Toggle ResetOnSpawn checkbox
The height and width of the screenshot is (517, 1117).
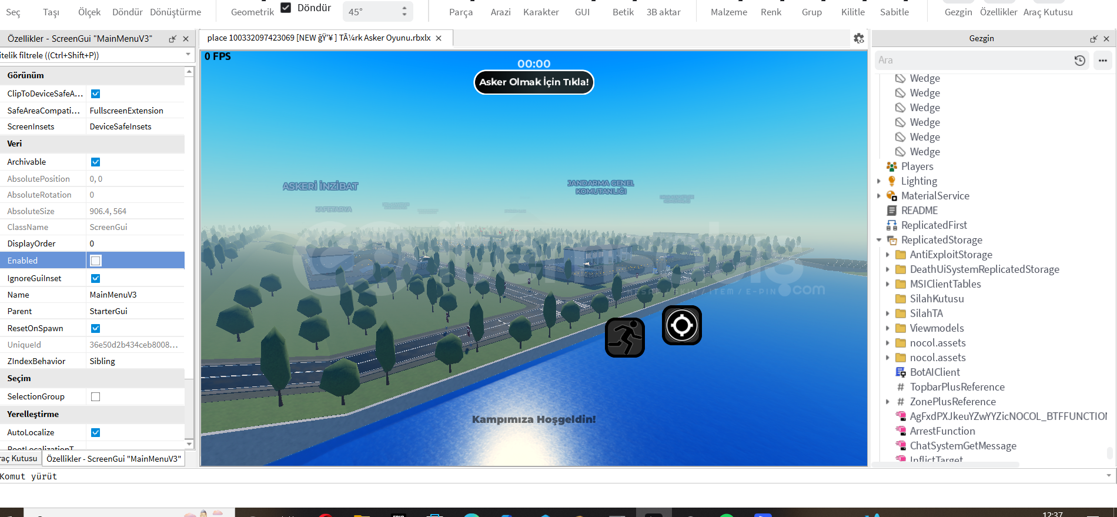pyautogui.click(x=96, y=328)
